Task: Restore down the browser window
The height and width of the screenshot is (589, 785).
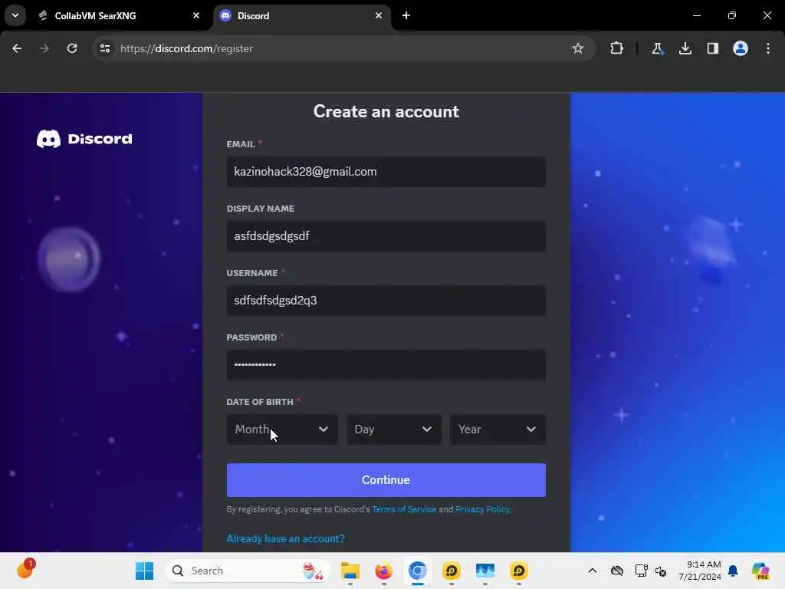Action: point(732,15)
